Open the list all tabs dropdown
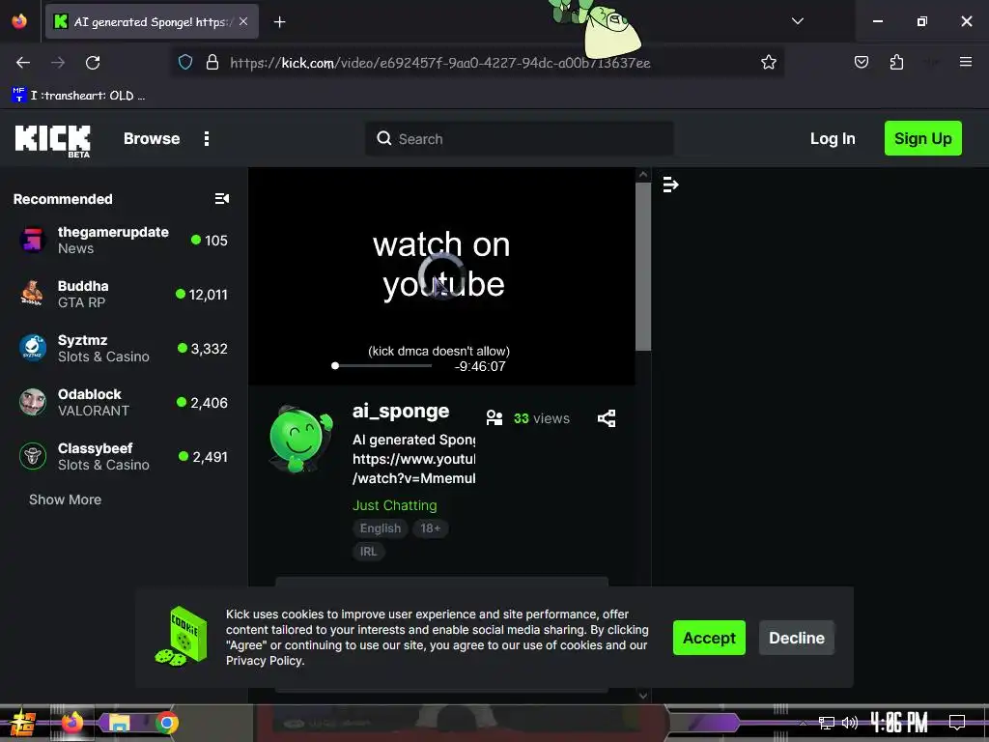989x742 pixels. pyautogui.click(x=797, y=21)
